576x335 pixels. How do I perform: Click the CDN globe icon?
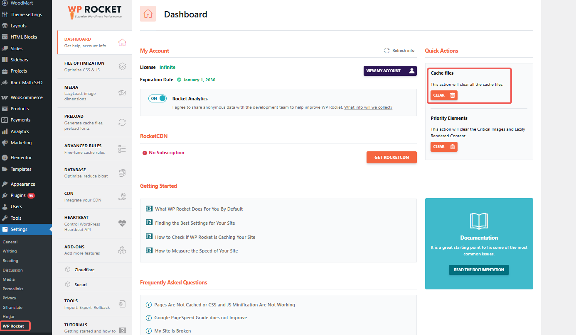[122, 197]
